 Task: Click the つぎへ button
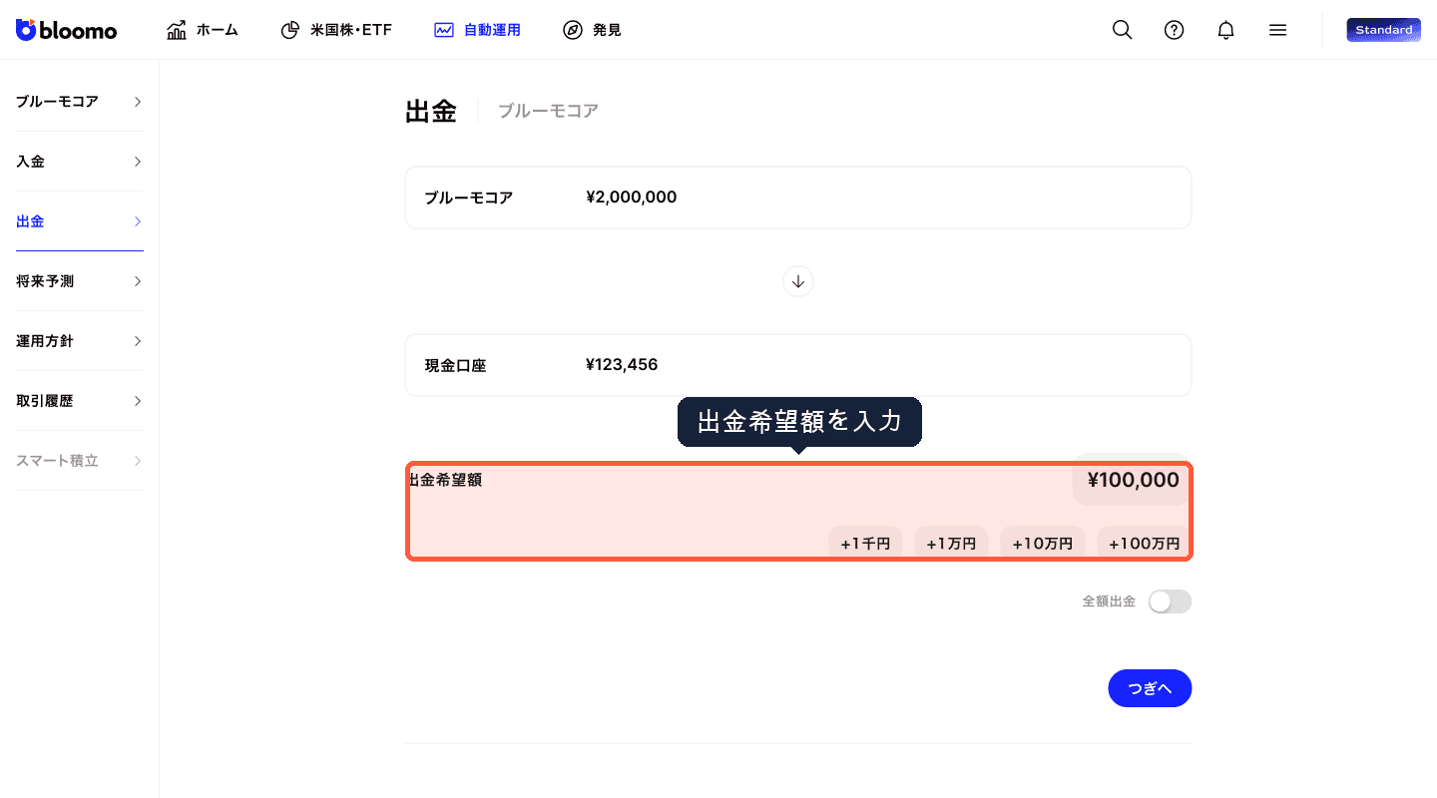1150,688
